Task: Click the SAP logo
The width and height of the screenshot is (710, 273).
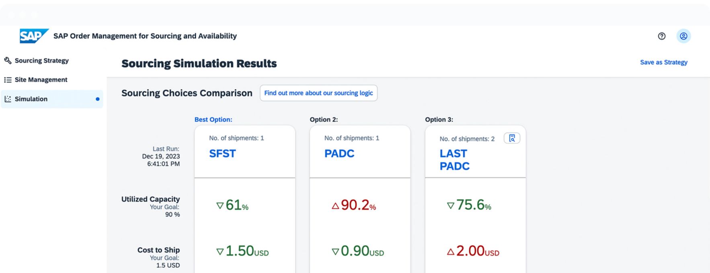Action: point(34,36)
